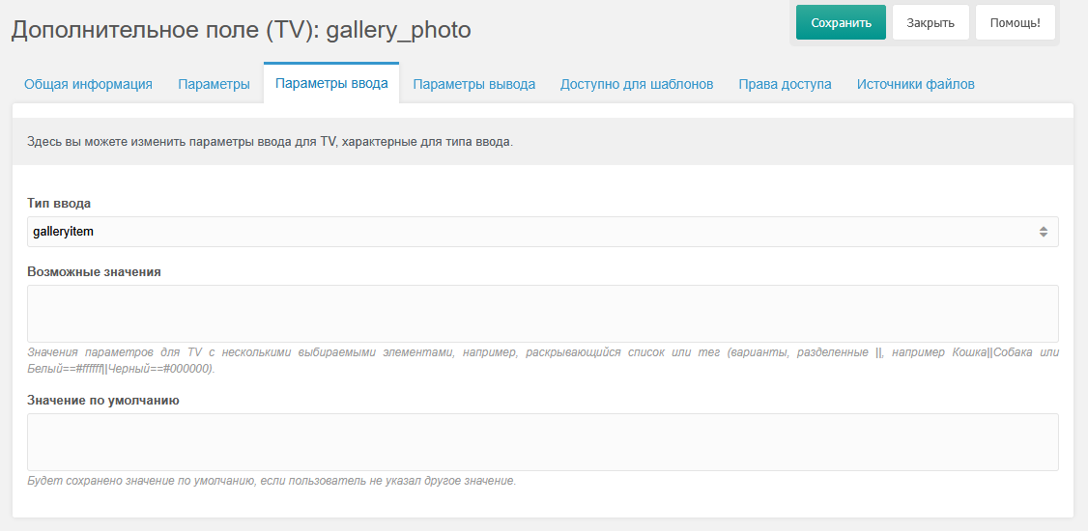Viewport: 1088px width, 531px height.
Task: Click the Закрыть button
Action: [931, 22]
